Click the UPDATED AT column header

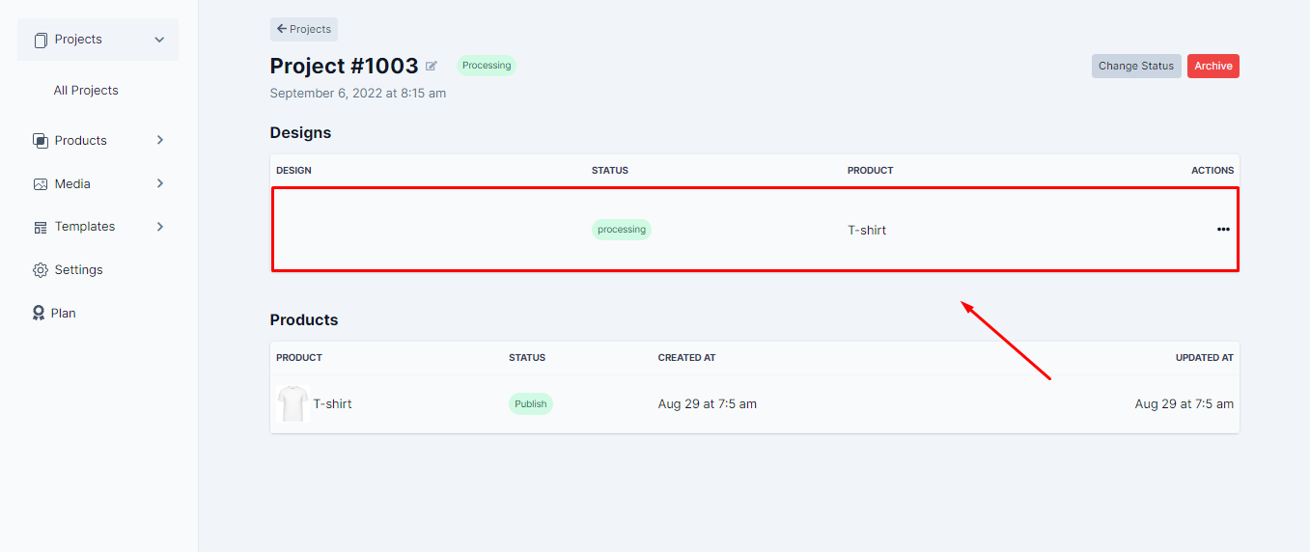coord(1205,357)
